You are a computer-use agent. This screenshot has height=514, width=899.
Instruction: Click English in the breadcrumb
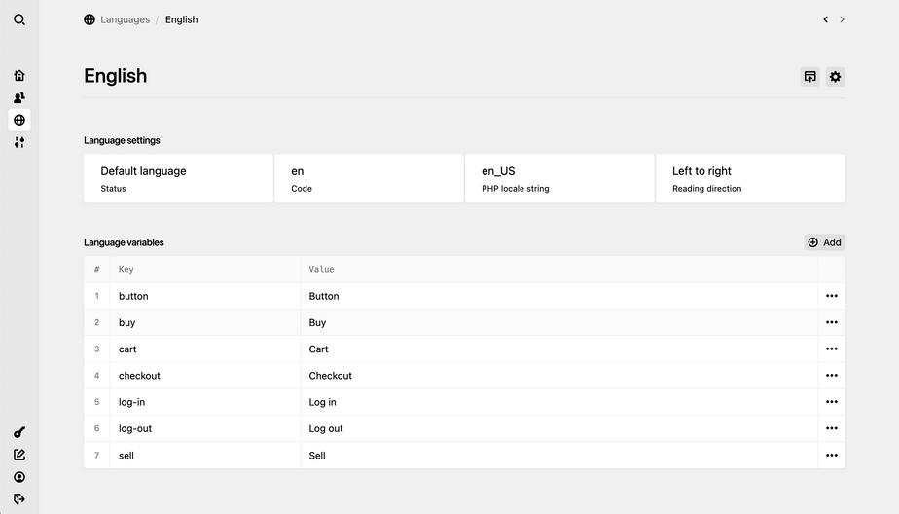pos(181,19)
